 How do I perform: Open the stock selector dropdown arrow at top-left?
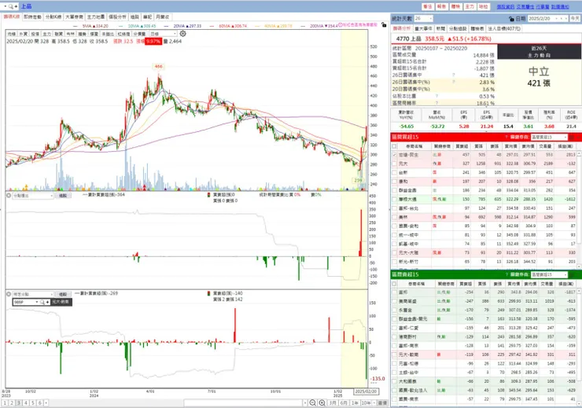coord(6,6)
